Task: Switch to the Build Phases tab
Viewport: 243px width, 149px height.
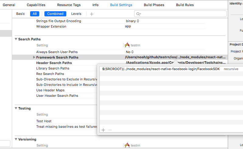Action: (x=154, y=5)
